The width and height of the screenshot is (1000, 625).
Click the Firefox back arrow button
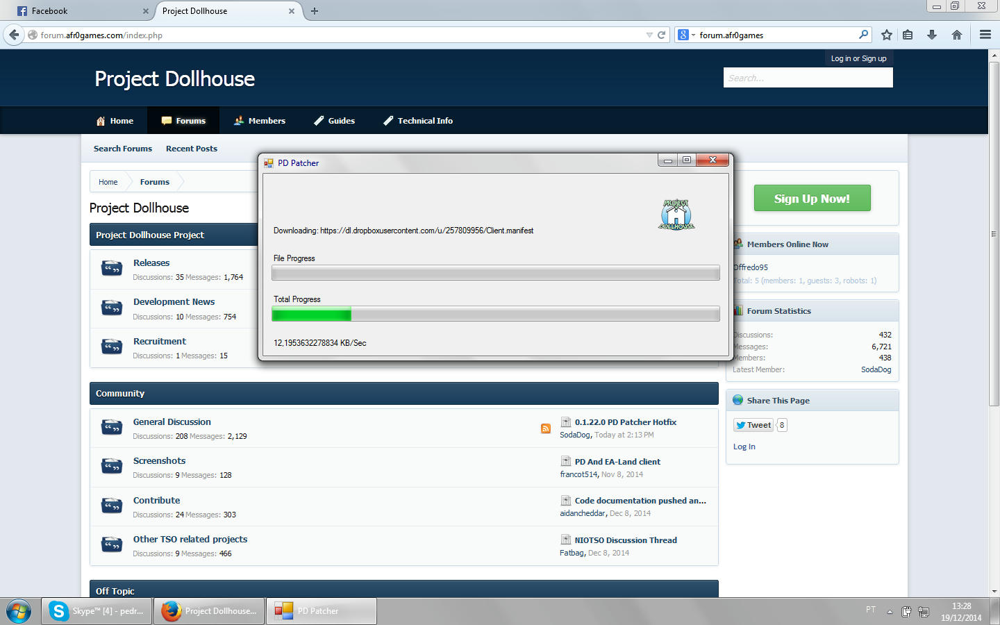14,35
